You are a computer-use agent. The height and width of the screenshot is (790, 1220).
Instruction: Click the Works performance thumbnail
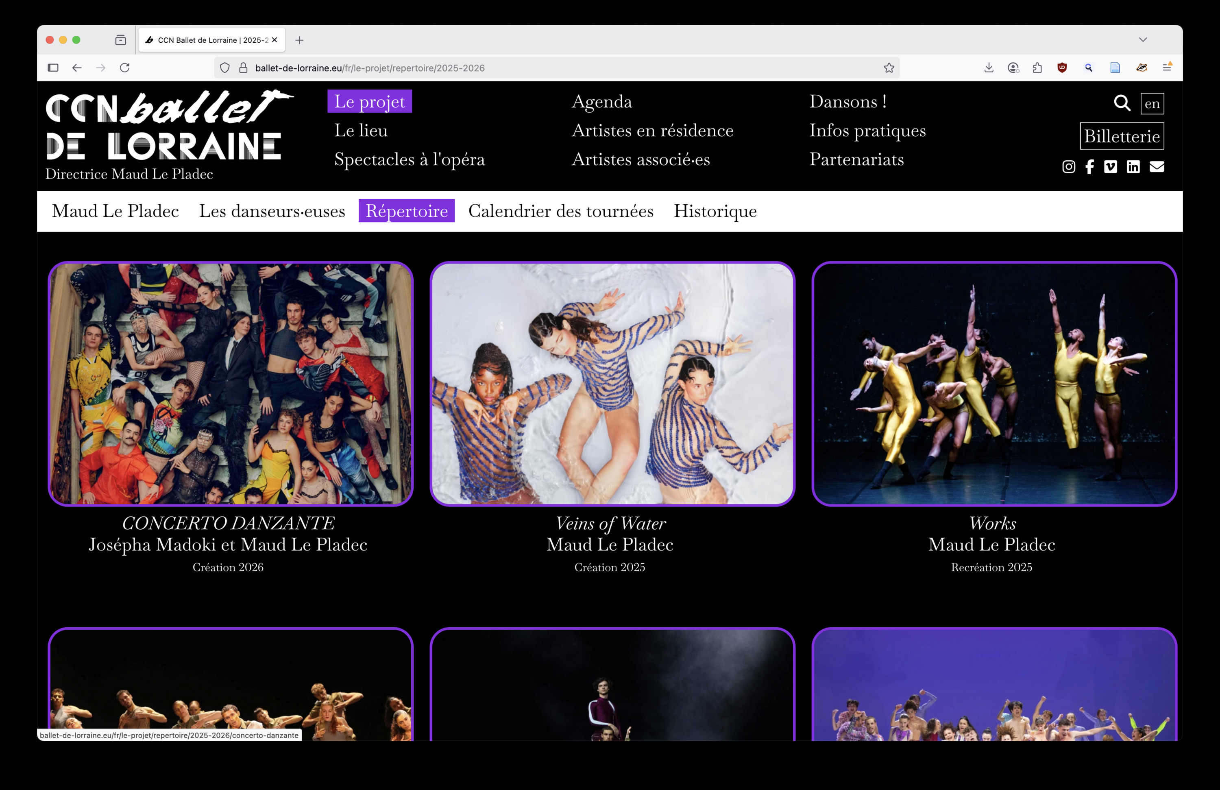[x=993, y=384]
